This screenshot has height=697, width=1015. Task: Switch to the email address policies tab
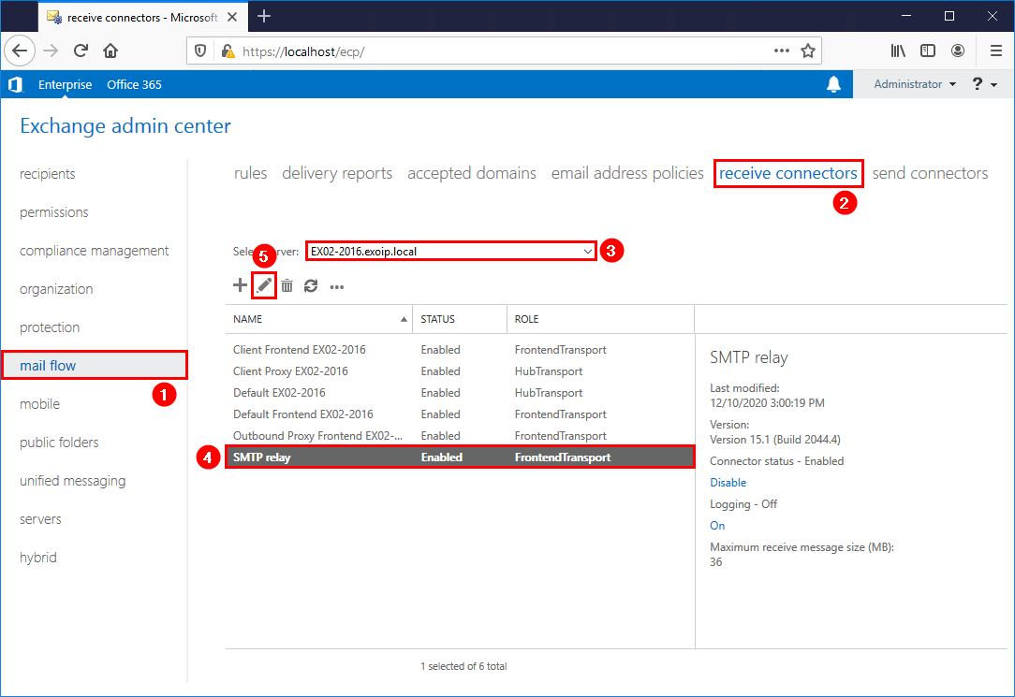627,173
